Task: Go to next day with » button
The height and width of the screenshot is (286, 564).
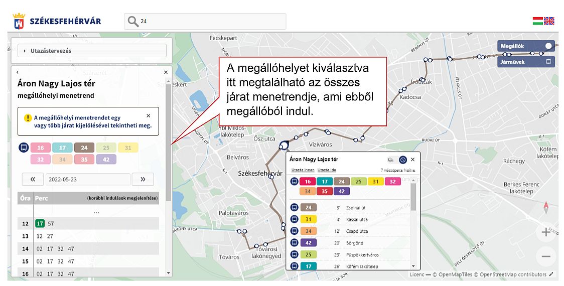Action: coord(143,179)
